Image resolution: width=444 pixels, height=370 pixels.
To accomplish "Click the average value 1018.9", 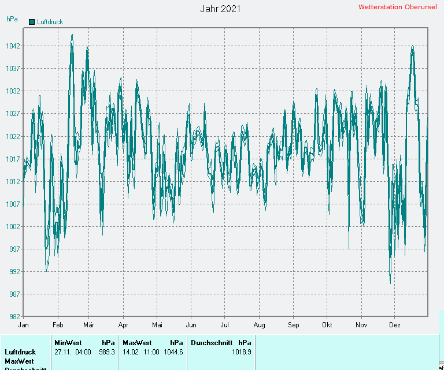I will pos(242,352).
